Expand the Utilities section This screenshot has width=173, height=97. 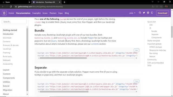[6, 82]
